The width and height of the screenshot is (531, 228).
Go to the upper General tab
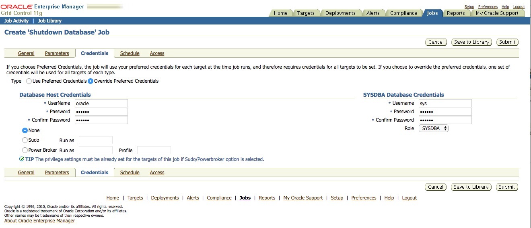click(26, 53)
